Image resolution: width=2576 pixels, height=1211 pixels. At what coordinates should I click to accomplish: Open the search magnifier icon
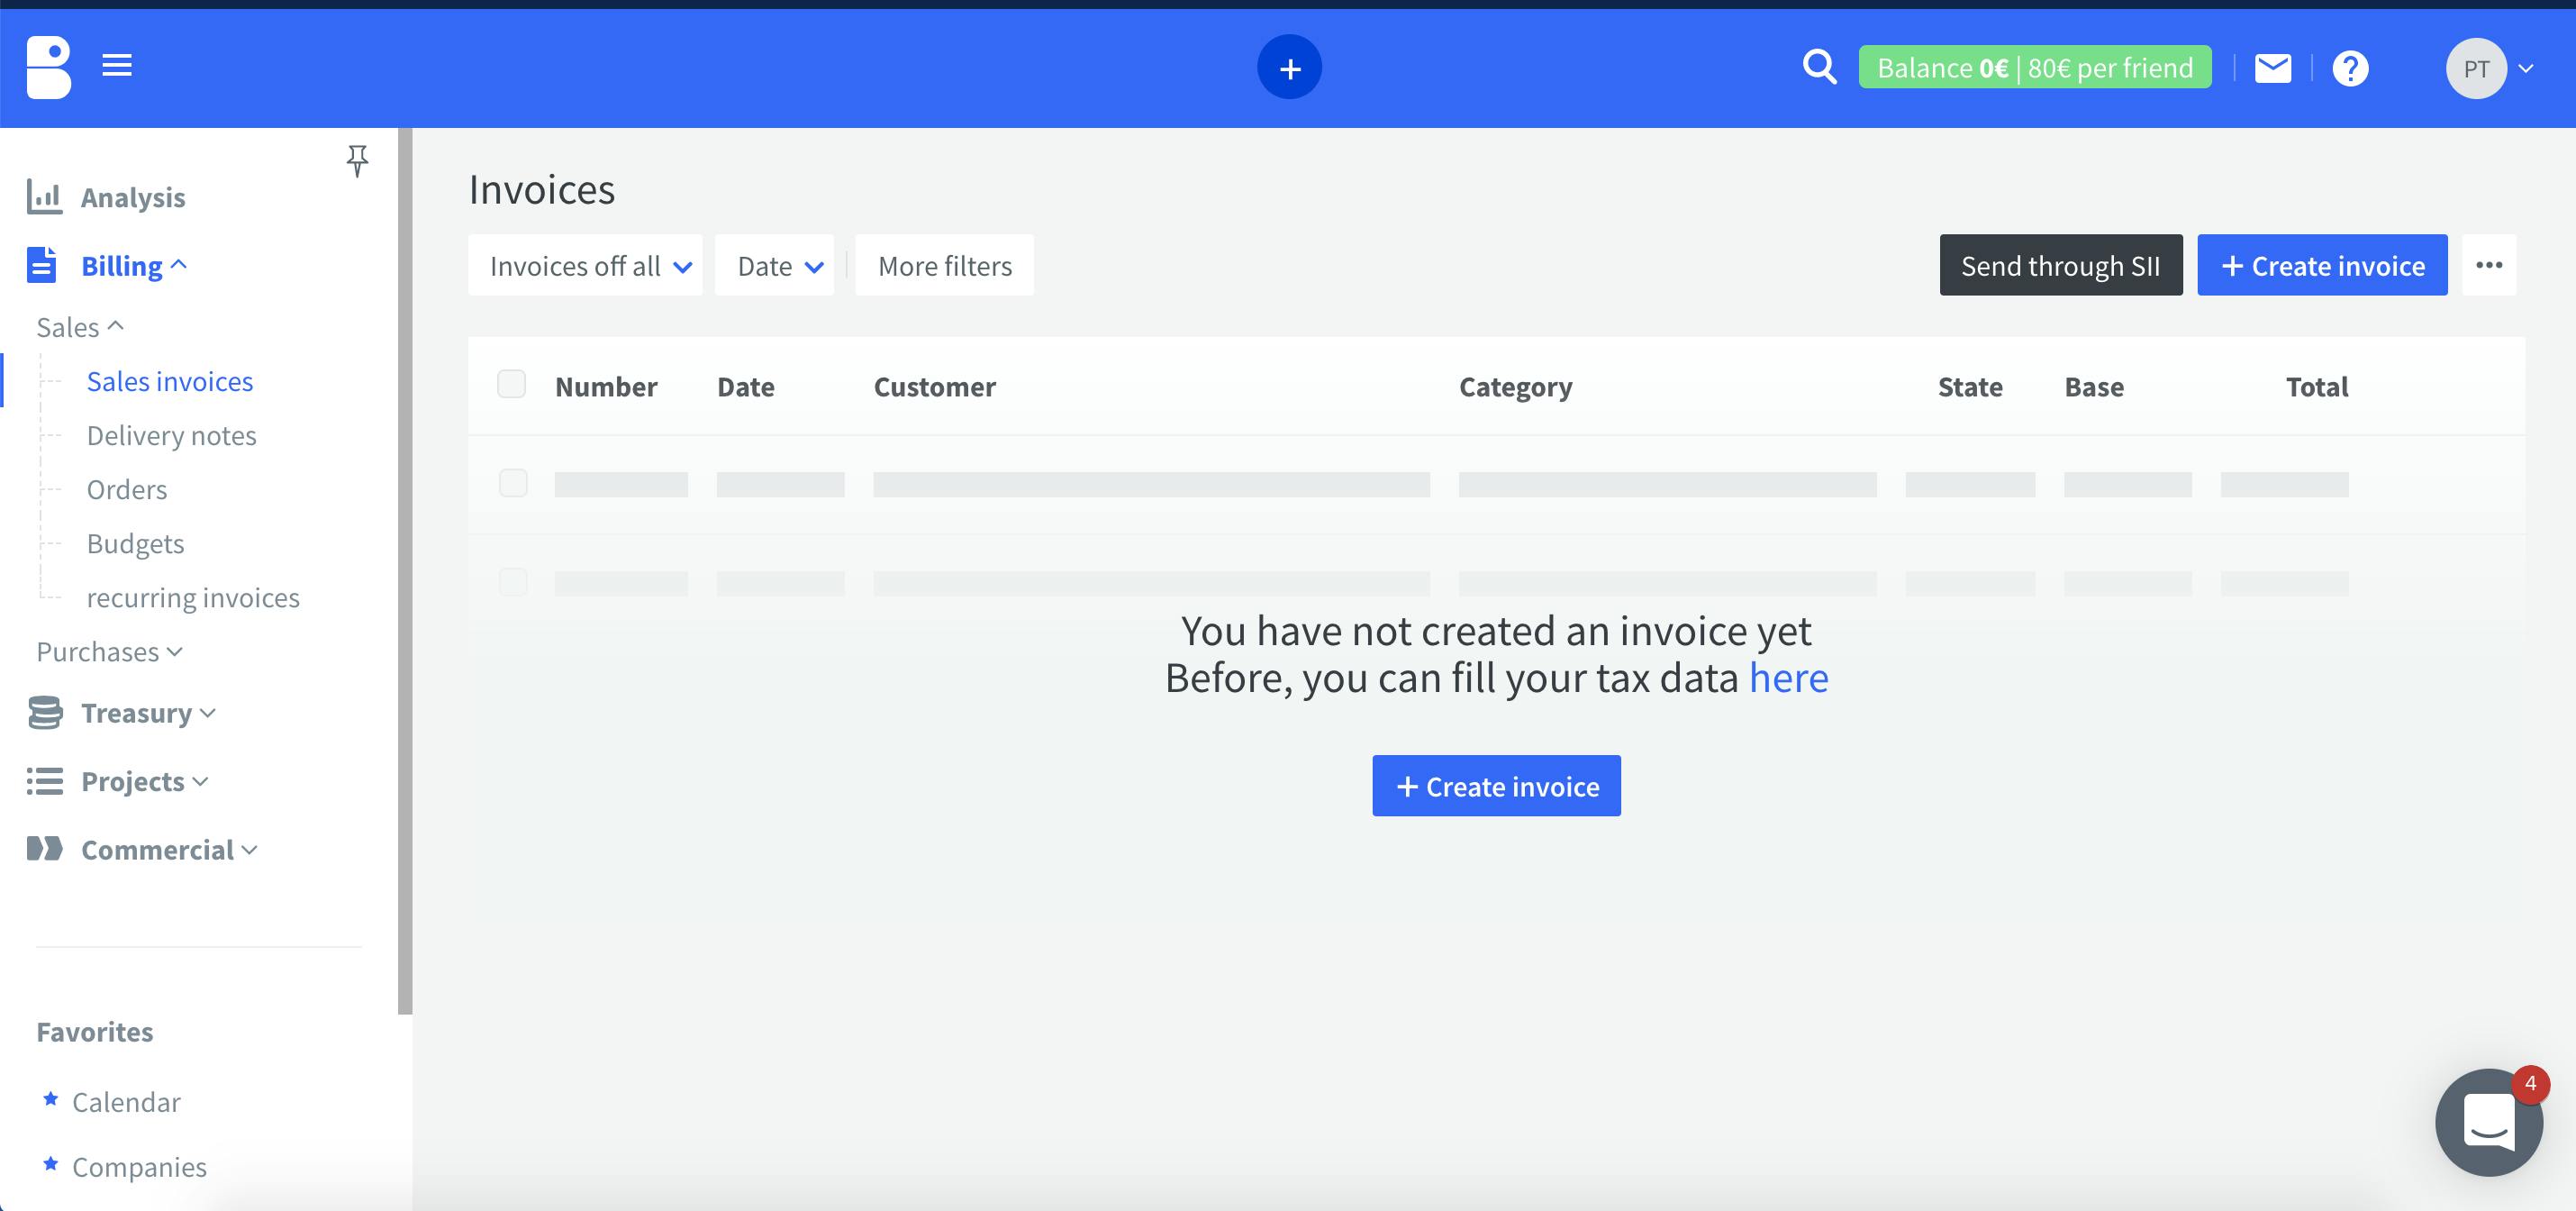pyautogui.click(x=1819, y=68)
